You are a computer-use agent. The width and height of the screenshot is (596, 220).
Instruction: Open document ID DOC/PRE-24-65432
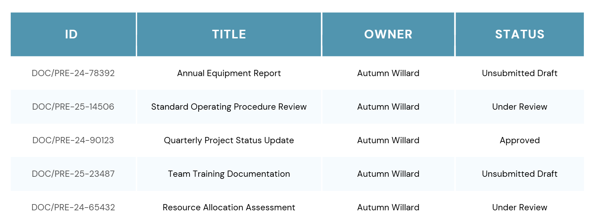(73, 208)
